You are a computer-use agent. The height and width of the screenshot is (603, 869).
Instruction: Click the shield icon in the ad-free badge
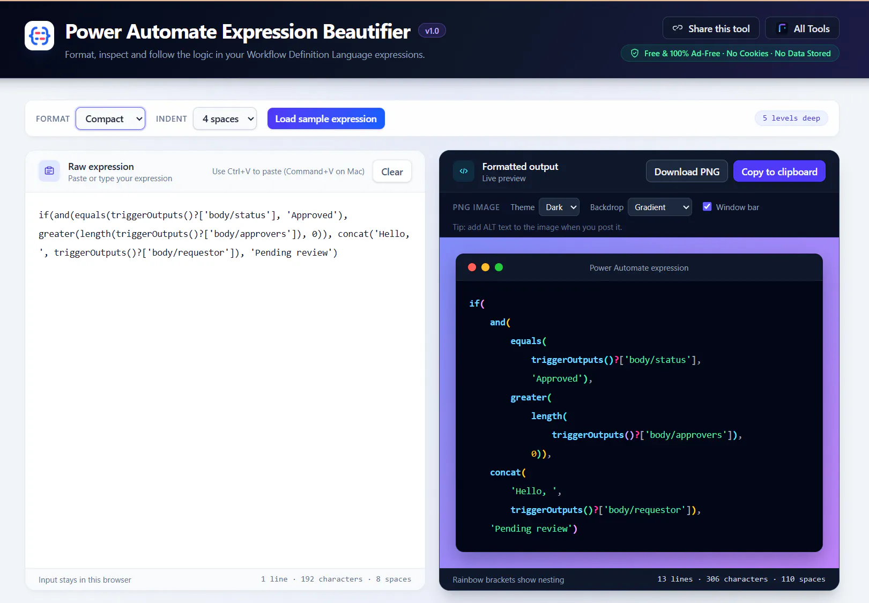635,54
